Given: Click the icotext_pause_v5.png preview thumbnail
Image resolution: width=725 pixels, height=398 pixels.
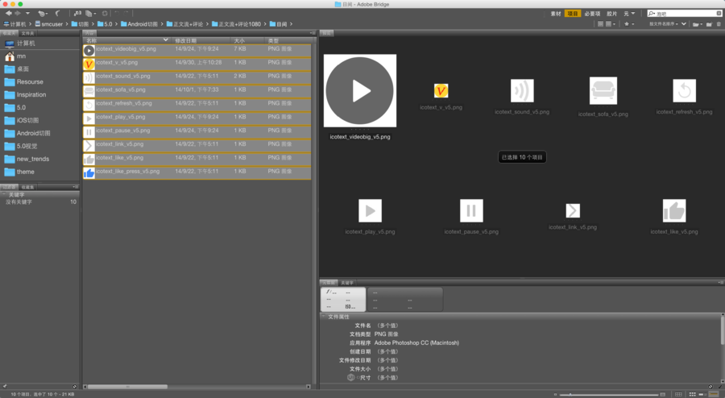Looking at the screenshot, I should click(x=471, y=211).
